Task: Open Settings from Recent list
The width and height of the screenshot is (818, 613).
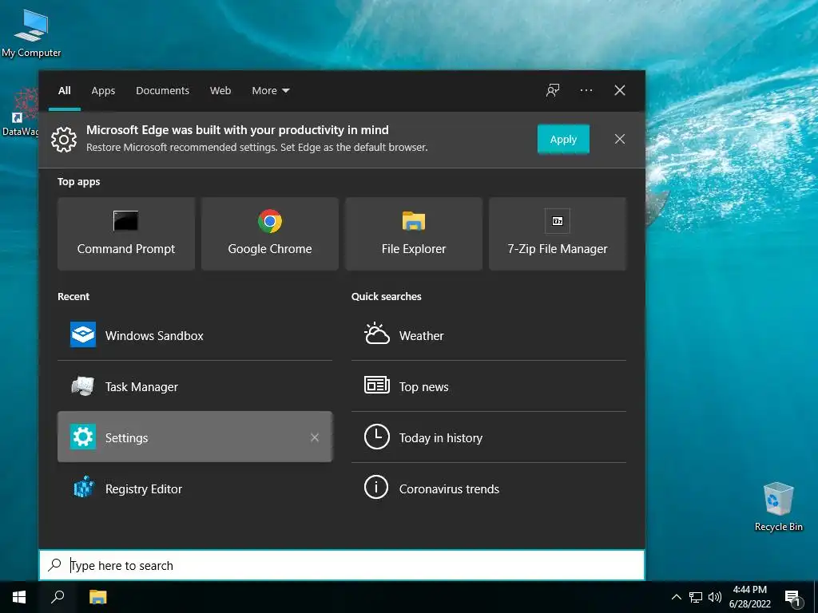Action: 195,437
